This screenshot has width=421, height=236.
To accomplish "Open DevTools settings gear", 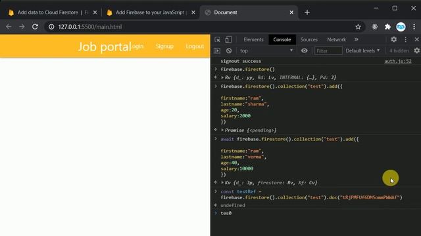I will point(393,39).
